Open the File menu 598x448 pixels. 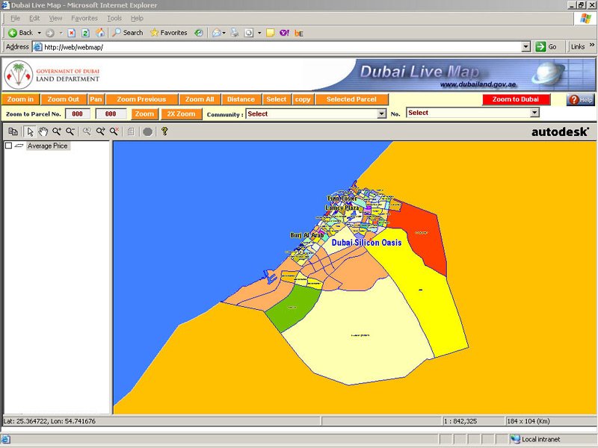[15, 18]
